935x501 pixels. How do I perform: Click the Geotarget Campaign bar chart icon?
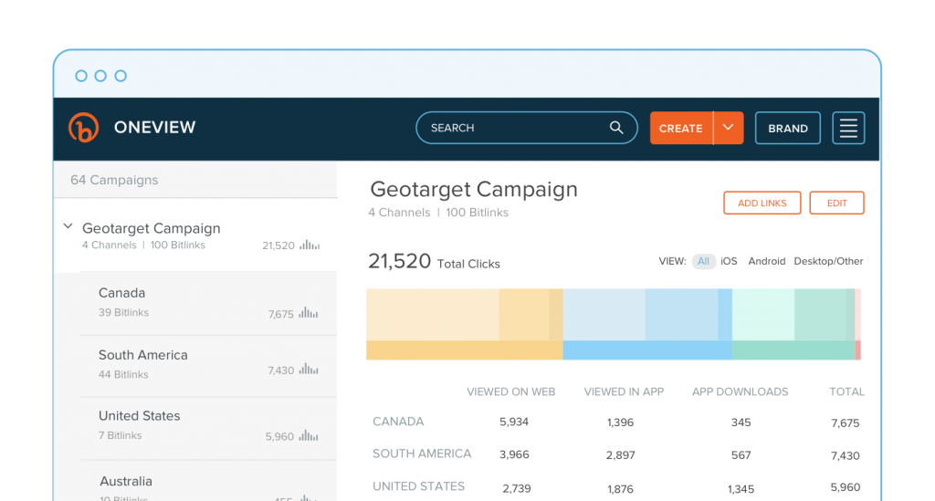tap(310, 245)
